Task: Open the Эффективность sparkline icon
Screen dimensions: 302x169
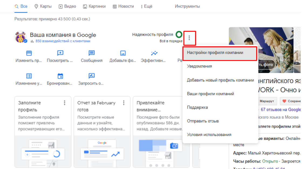Action: [x=154, y=53]
